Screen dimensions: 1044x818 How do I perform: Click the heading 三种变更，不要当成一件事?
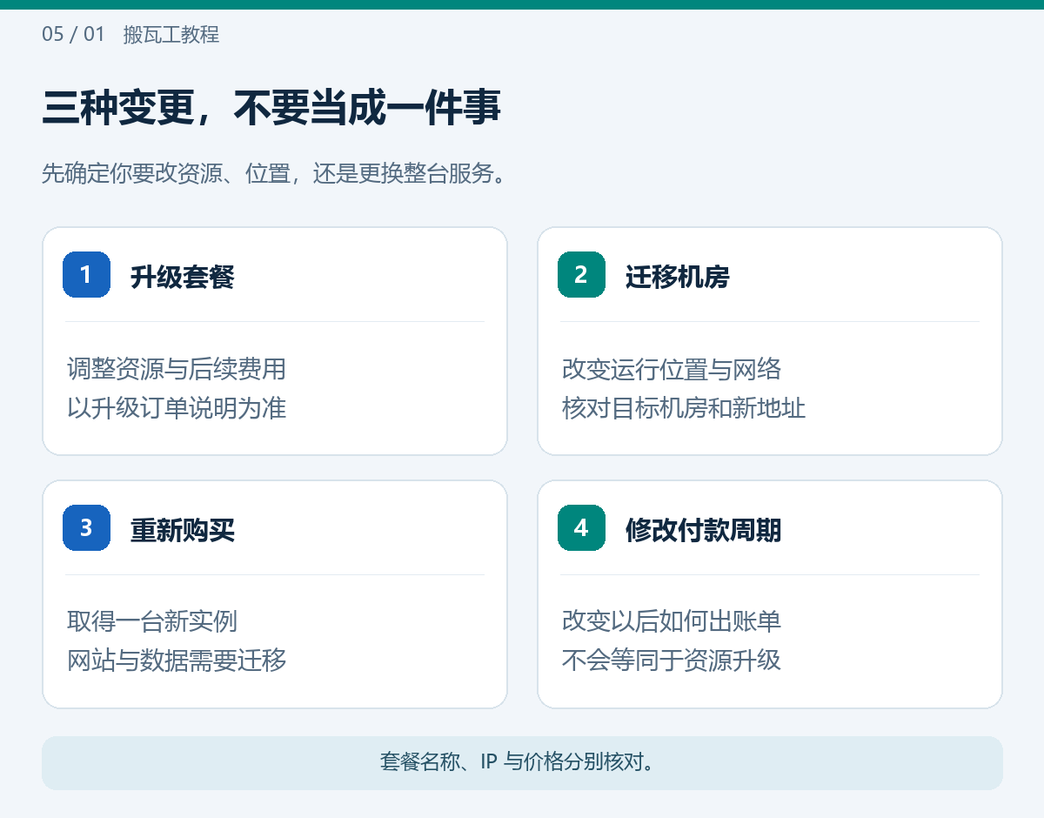tap(271, 109)
